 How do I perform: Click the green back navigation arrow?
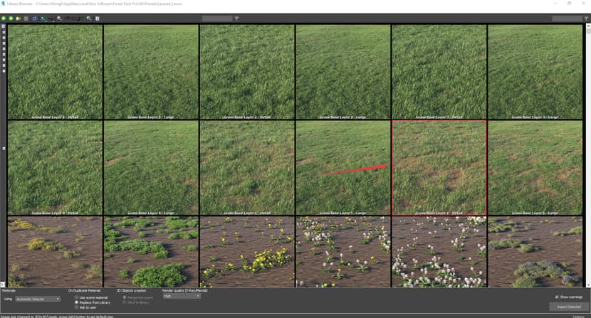(x=4, y=18)
